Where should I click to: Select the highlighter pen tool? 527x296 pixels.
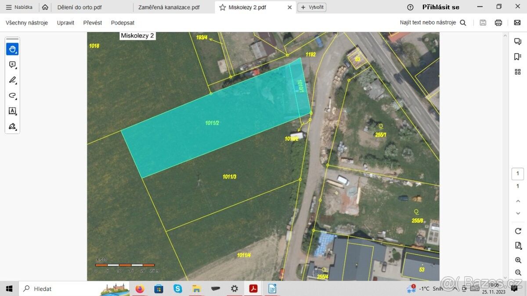[12, 80]
